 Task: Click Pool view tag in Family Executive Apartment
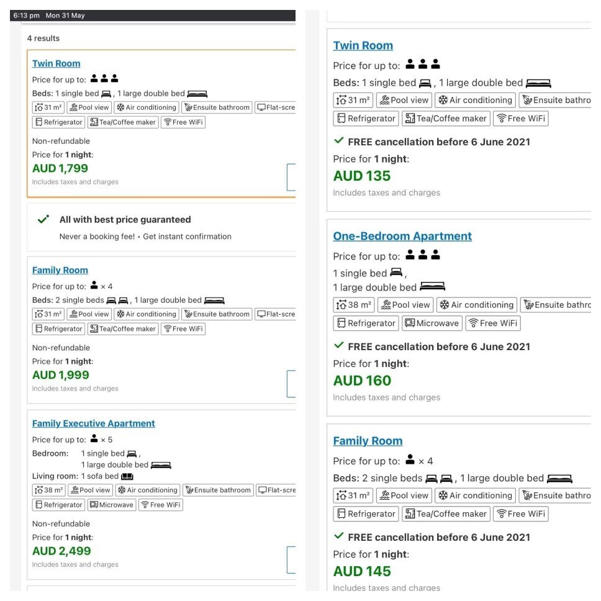pyautogui.click(x=89, y=490)
